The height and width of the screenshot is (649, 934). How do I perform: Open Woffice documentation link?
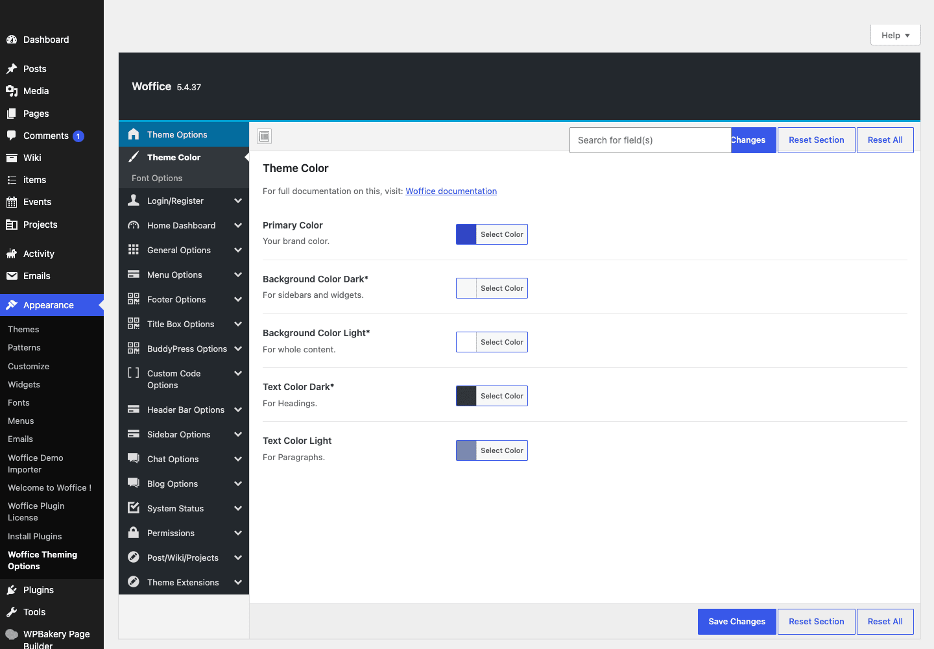[451, 191]
